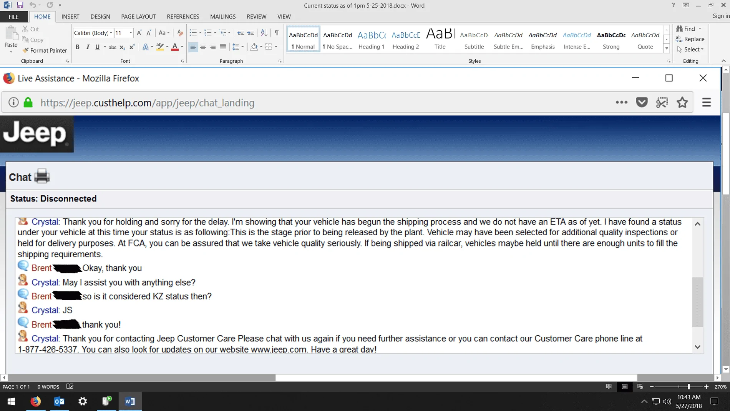Apply superscript formatting
The image size is (730, 411).
(132, 47)
